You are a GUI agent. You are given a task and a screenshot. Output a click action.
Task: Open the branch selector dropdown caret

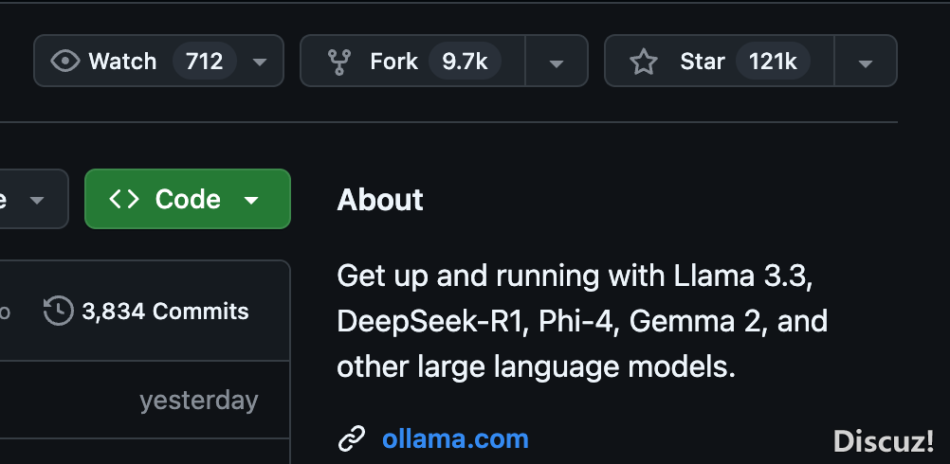(x=37, y=200)
